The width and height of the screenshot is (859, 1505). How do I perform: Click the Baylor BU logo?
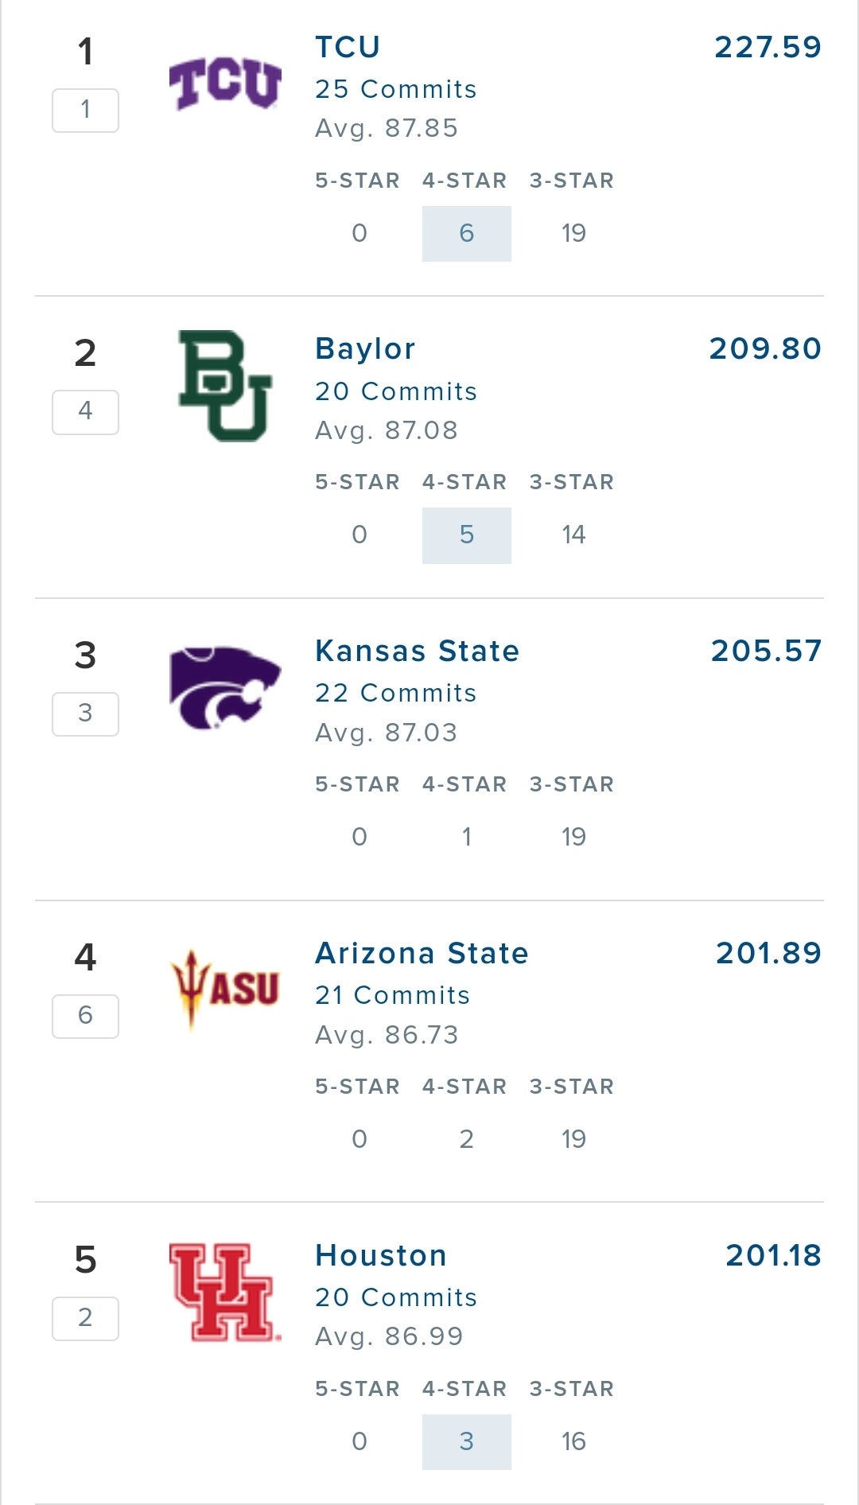pos(225,386)
